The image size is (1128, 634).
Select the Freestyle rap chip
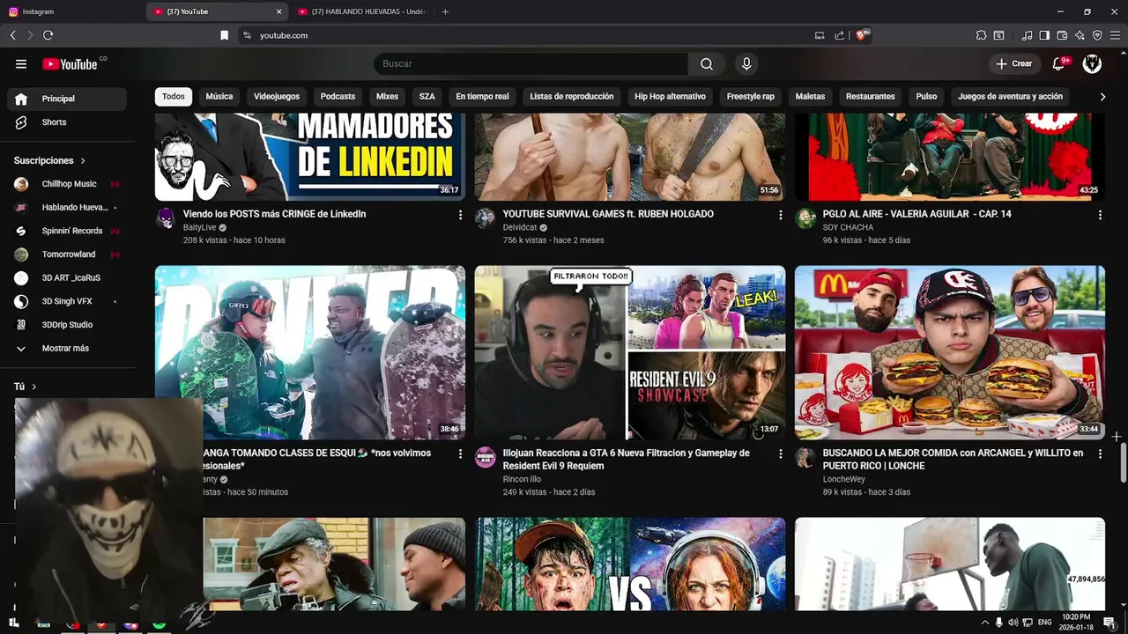coord(751,97)
